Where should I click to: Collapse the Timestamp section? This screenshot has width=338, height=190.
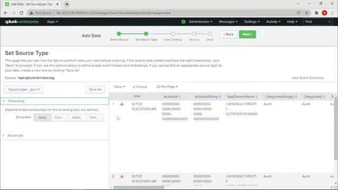(54, 101)
